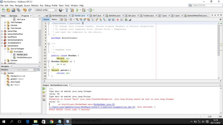Select NonGenDemo.java in the Projects tree

pos(24,58)
